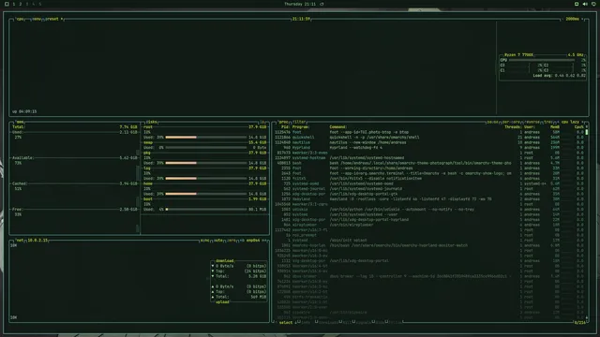Select the Hyprland --watchdog-fd process row

coord(429,148)
